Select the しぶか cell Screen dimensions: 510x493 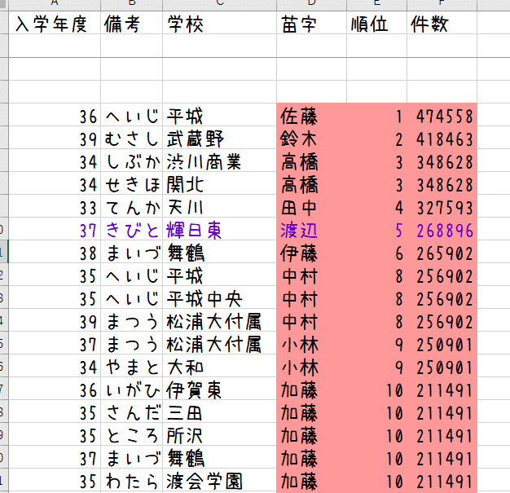click(x=131, y=161)
